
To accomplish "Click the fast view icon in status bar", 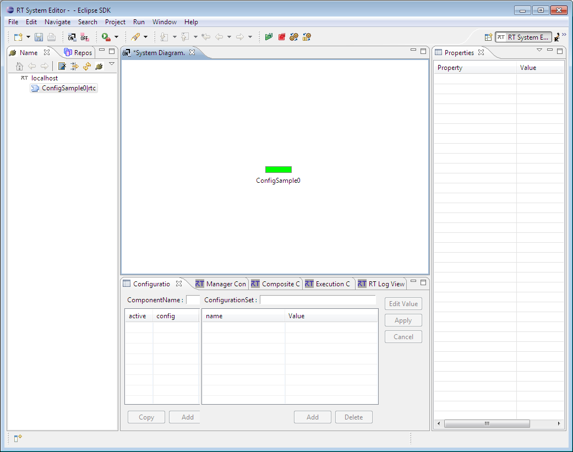I will coord(18,438).
